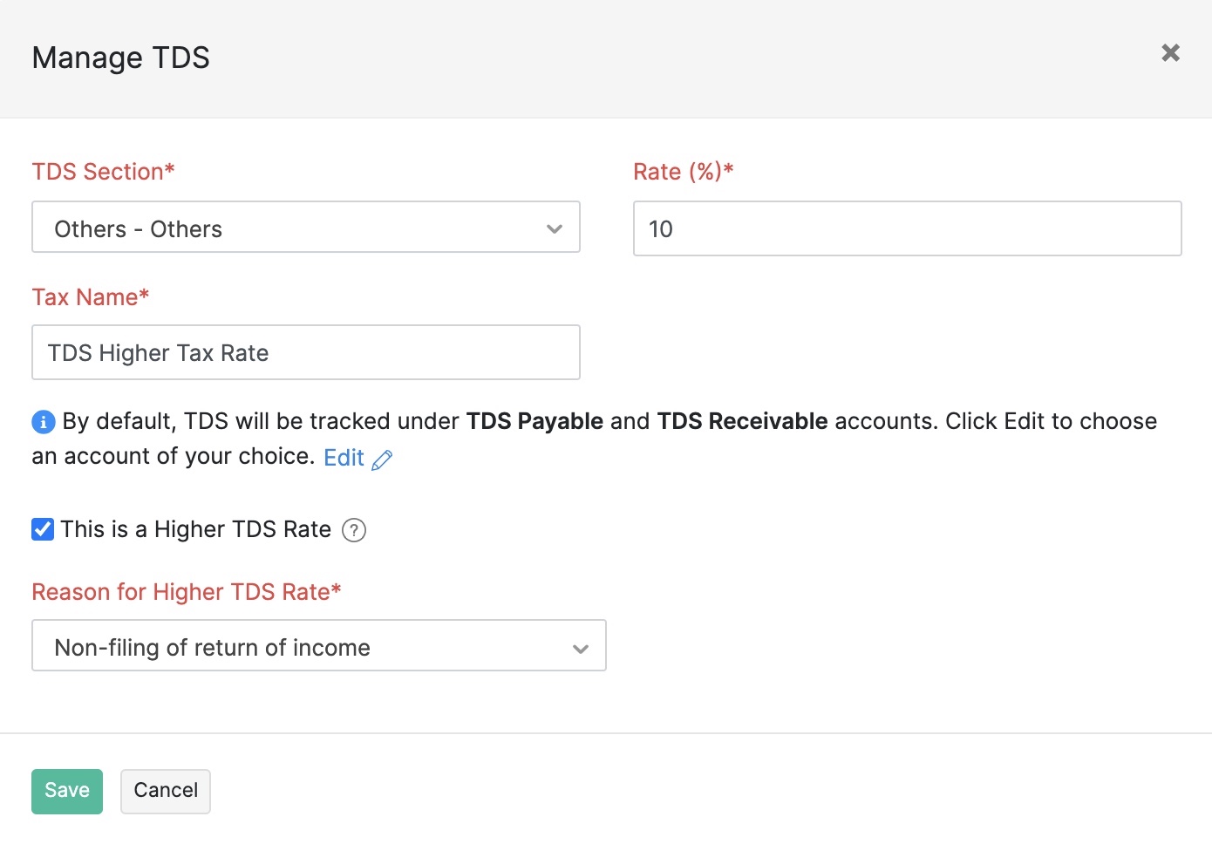Click the Manage TDS dialog title

121,58
